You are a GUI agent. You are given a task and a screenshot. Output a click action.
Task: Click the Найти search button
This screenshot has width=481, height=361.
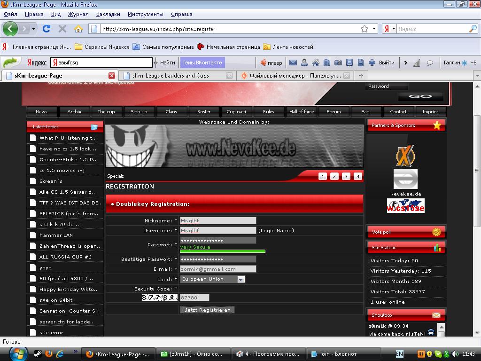tap(167, 63)
